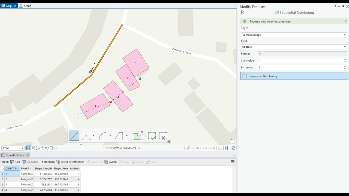This screenshot has width=349, height=196.
Task: Select the SomeBuildings table tab
Action: tap(15, 155)
